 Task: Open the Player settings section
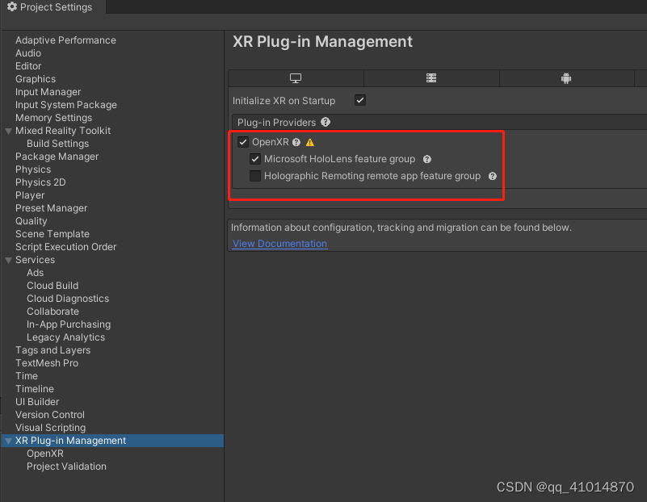[30, 195]
